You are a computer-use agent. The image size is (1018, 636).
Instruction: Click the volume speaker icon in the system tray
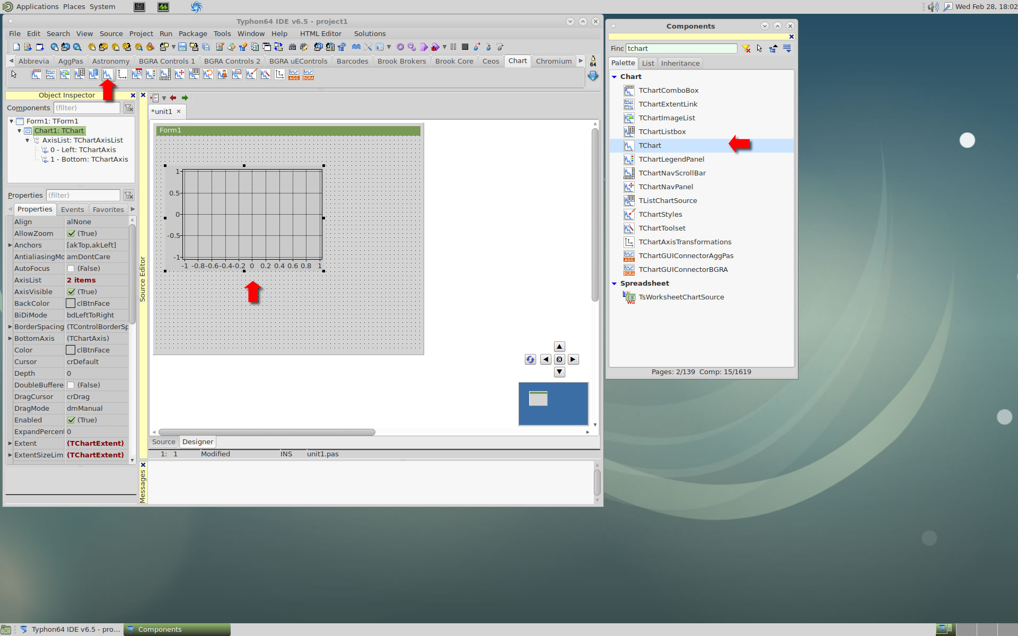coord(933,7)
